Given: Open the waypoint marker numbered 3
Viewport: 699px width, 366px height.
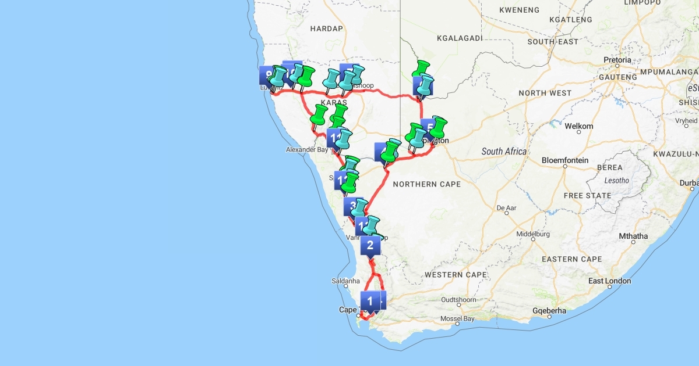Looking at the screenshot, I should [351, 206].
